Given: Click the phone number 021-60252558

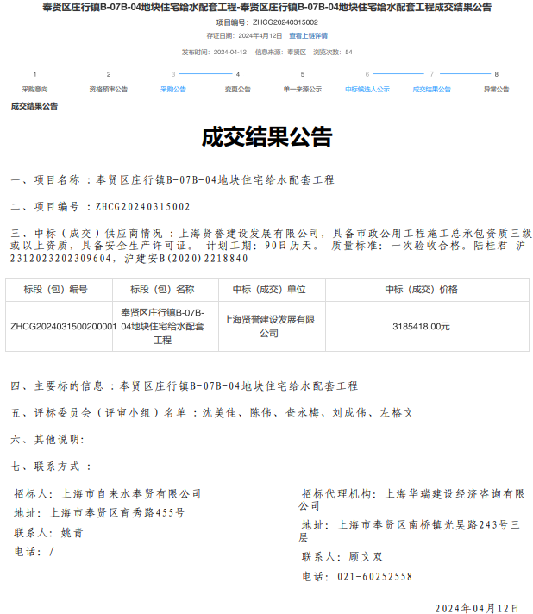Looking at the screenshot, I should [375, 576].
